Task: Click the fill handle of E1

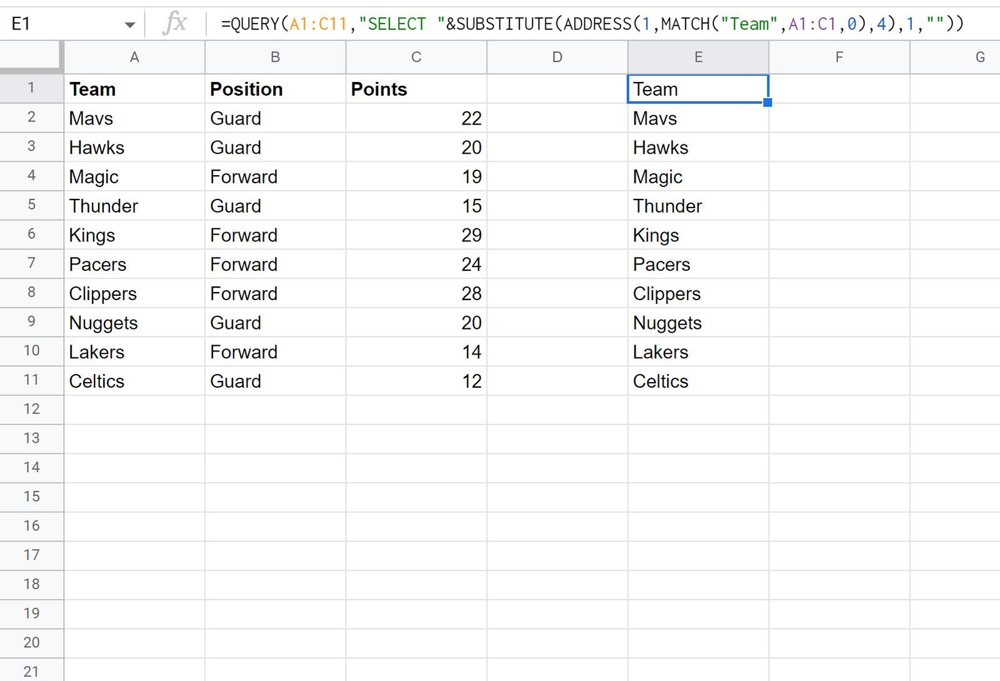Action: pos(767,103)
